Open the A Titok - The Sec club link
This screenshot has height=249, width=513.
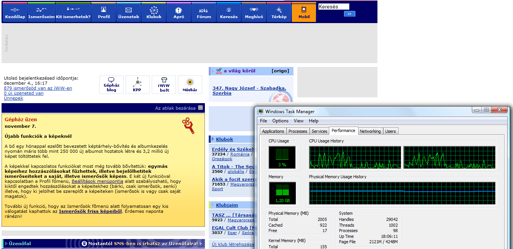pos(233,167)
